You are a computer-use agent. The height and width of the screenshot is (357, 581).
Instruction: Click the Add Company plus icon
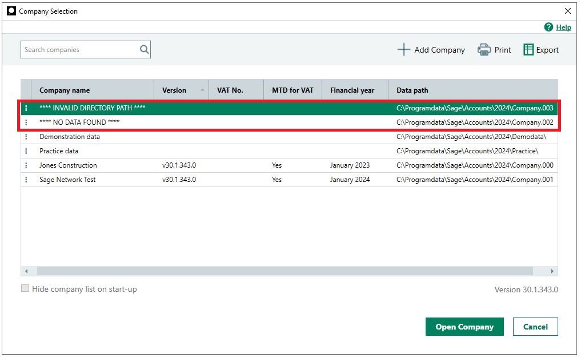coord(404,50)
